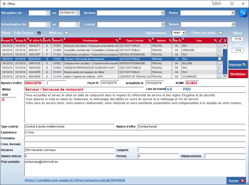
Task: Click the Déplacements field
Action: [225, 156]
